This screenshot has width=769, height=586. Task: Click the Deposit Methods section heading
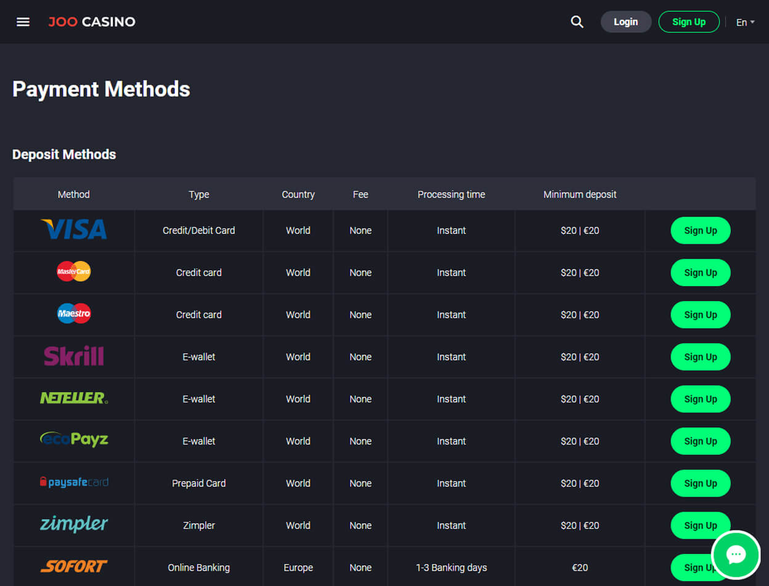coord(64,155)
